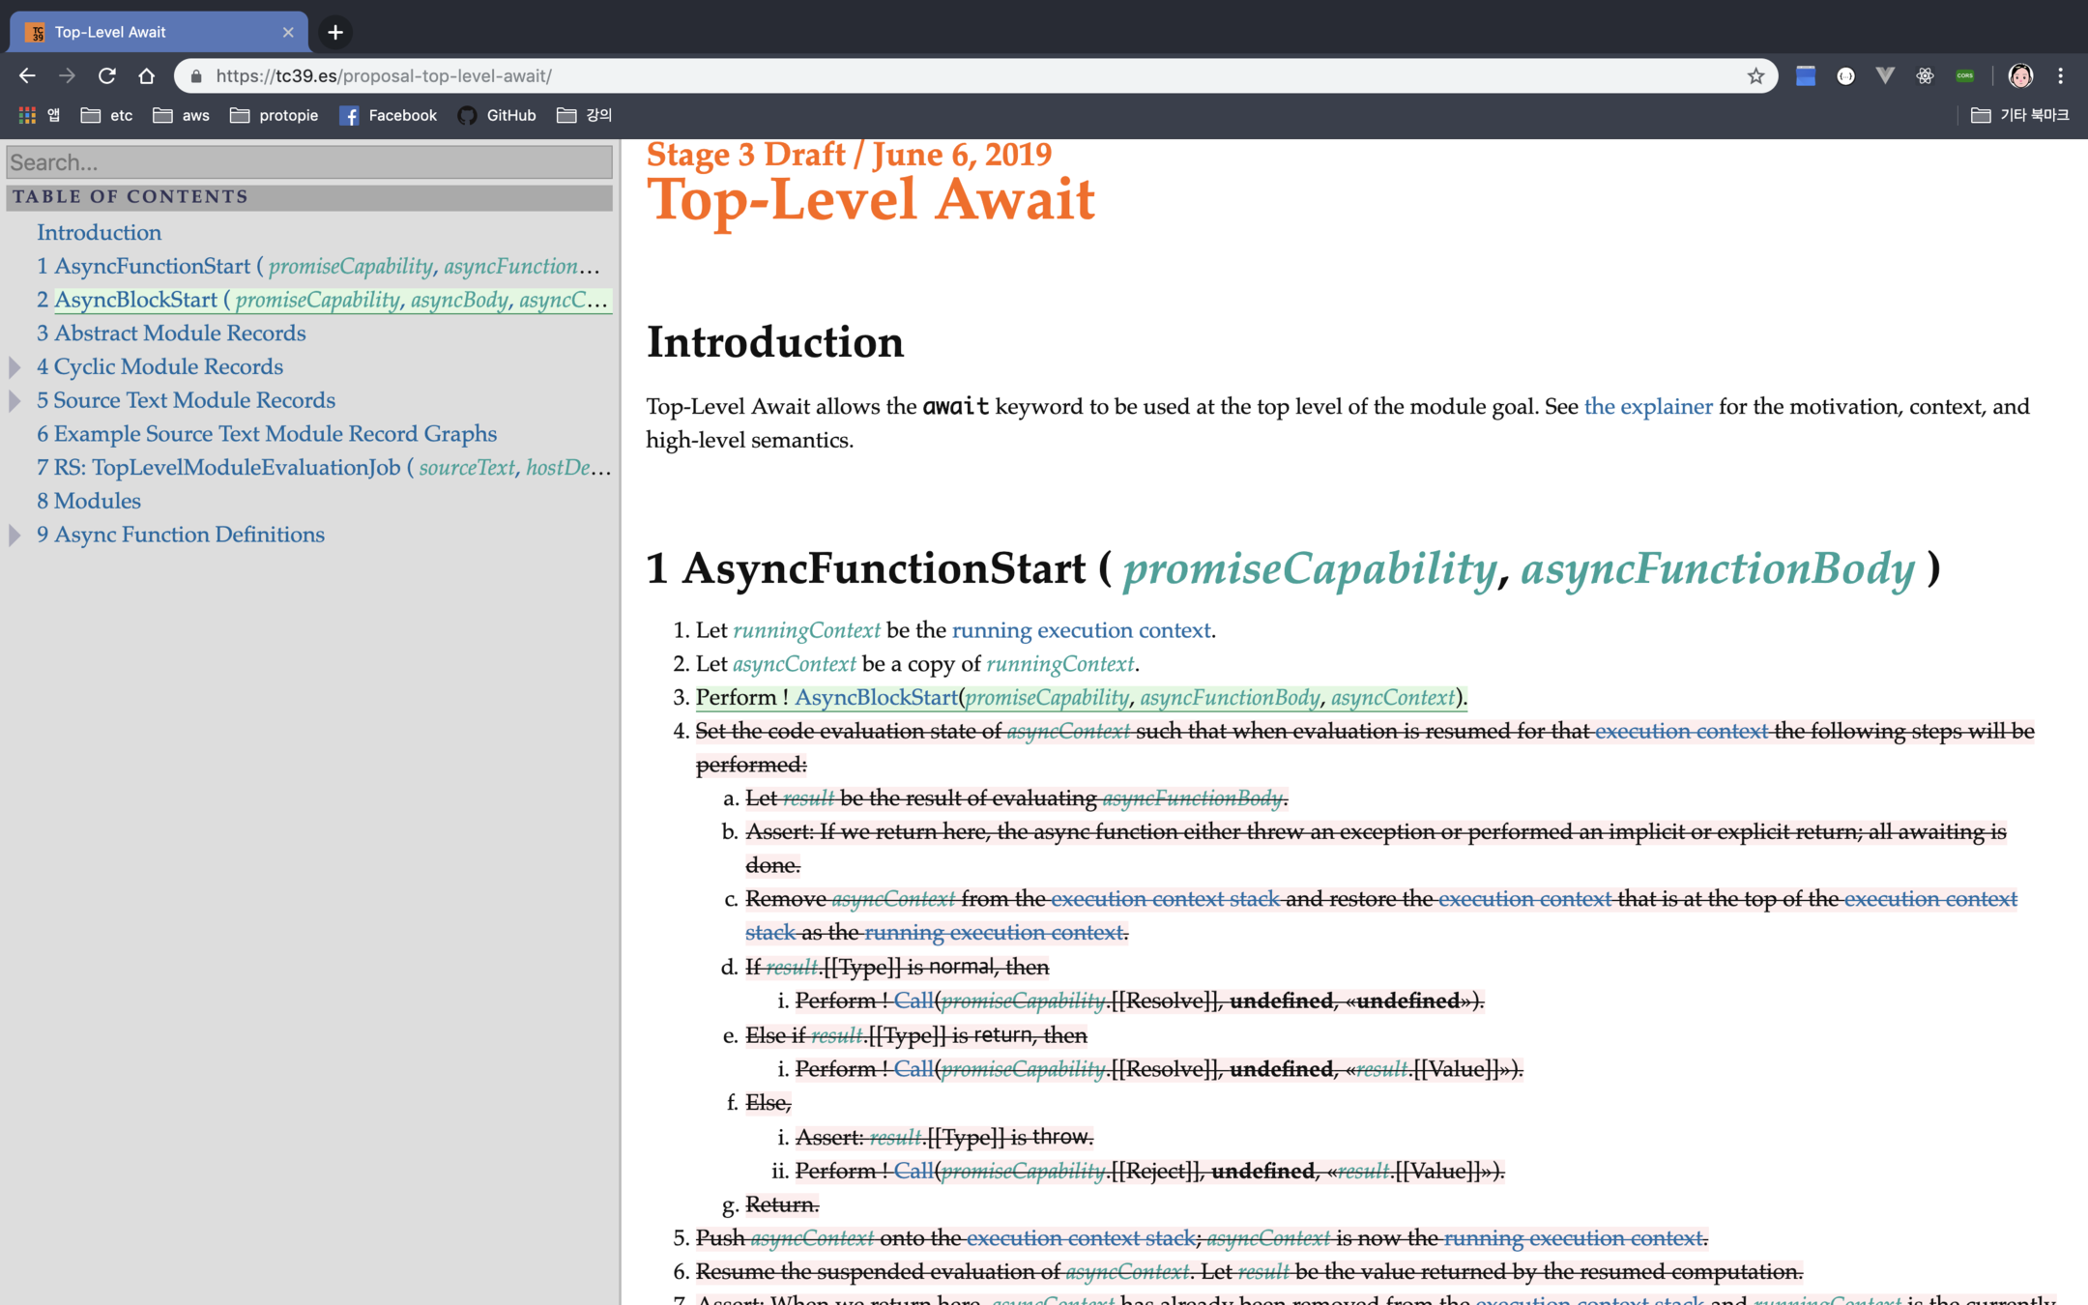Select the Top-Level Await tab
Image resolution: width=2088 pixels, height=1305 pixels.
point(155,32)
